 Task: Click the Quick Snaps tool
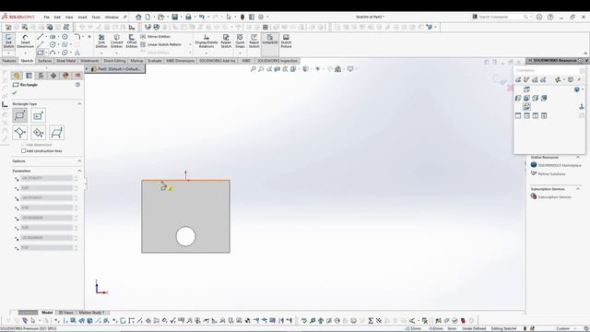(x=240, y=41)
